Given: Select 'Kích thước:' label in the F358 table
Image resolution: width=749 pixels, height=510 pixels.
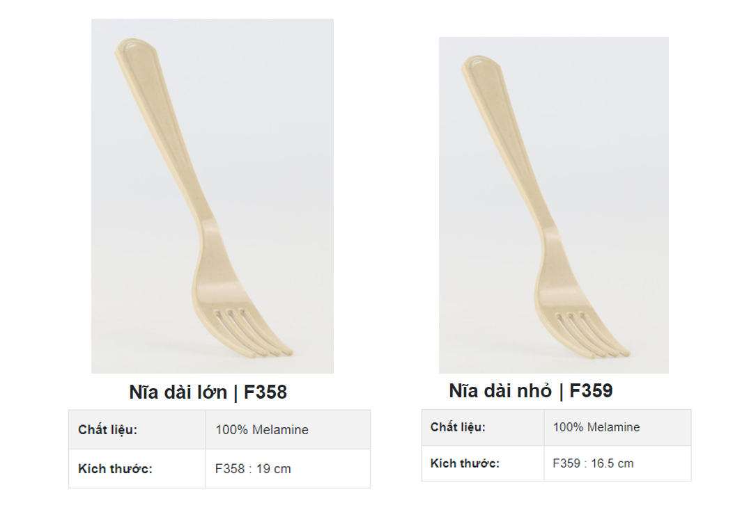Looking at the screenshot, I should [115, 469].
